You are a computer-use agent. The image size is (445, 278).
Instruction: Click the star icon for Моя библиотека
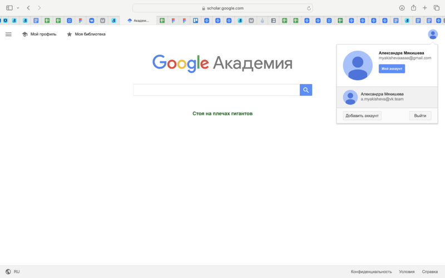click(x=69, y=34)
